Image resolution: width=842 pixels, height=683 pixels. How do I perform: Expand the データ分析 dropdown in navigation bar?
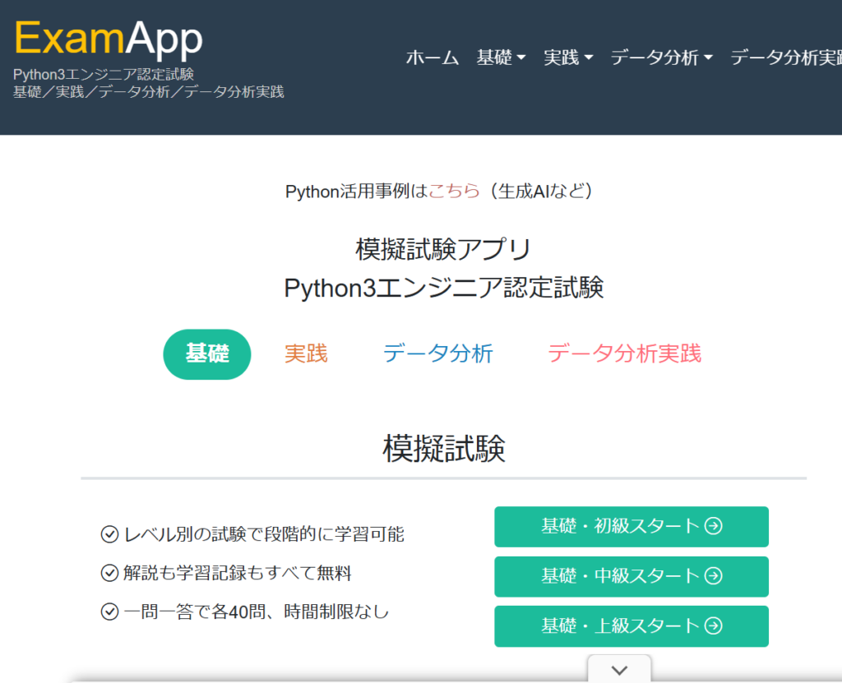tap(661, 58)
